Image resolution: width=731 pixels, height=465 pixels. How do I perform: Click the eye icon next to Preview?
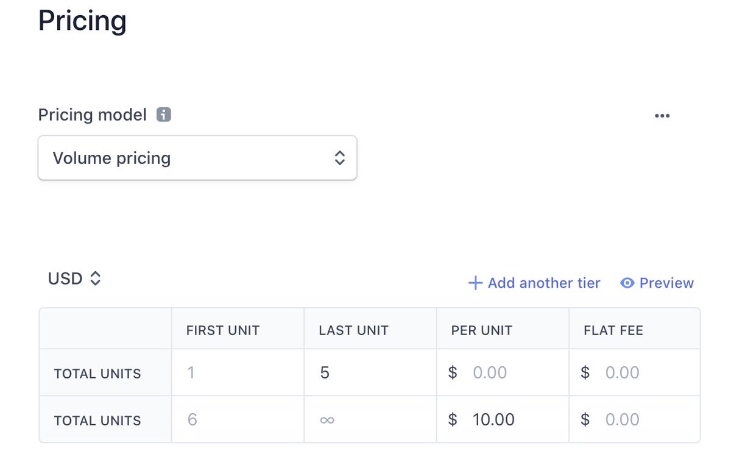click(x=627, y=283)
